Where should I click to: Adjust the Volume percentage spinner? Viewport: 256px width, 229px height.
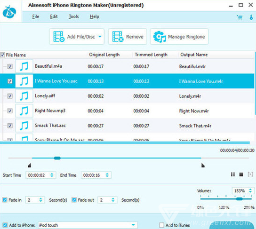coord(250,190)
